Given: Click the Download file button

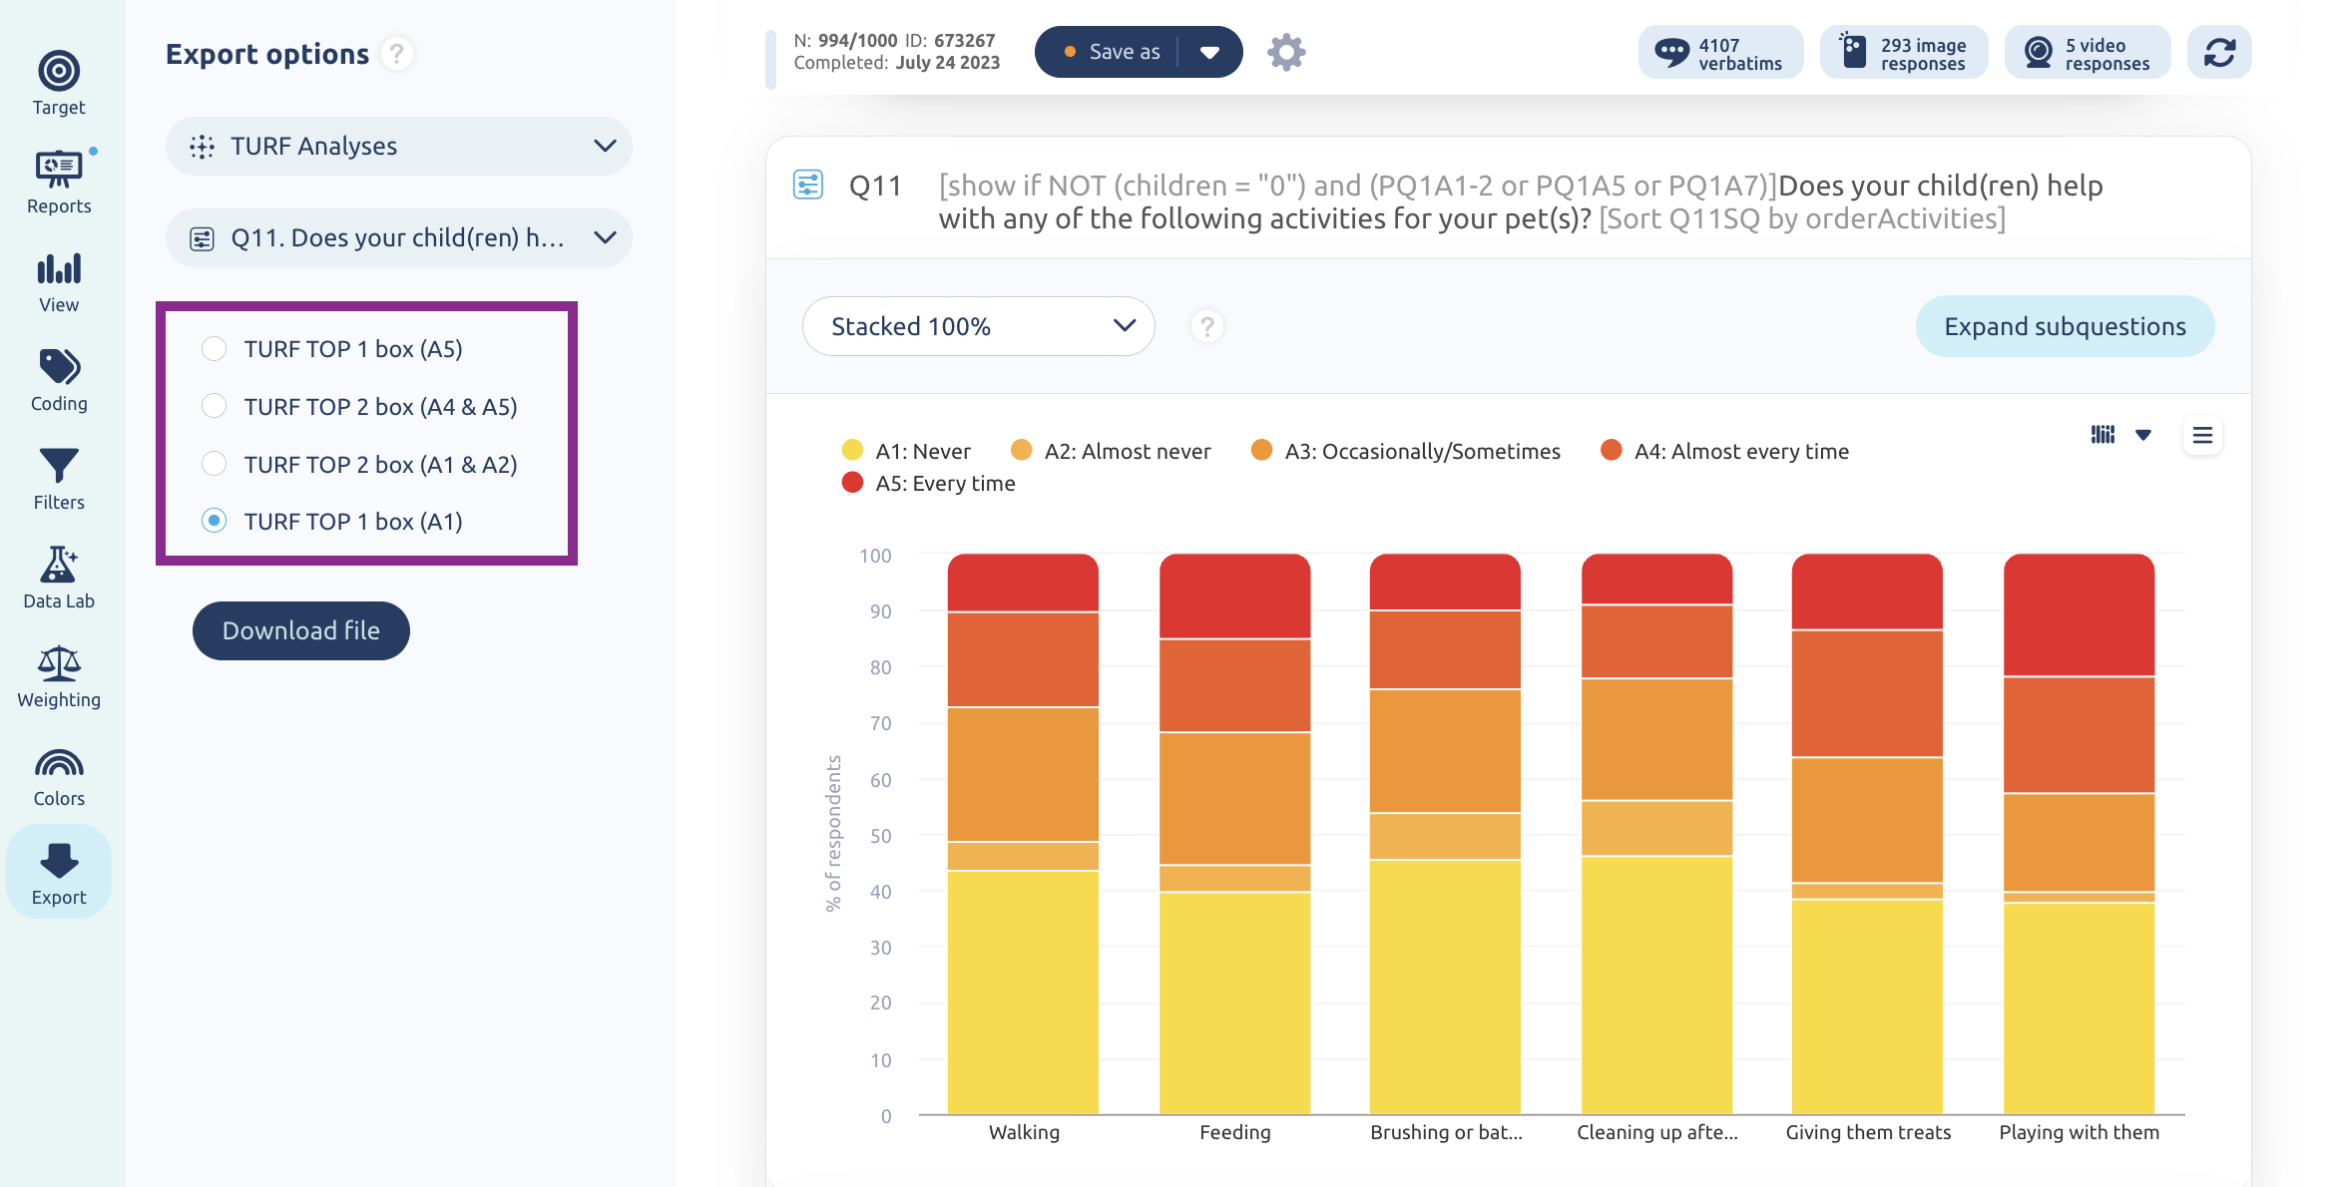Looking at the screenshot, I should click(x=301, y=630).
